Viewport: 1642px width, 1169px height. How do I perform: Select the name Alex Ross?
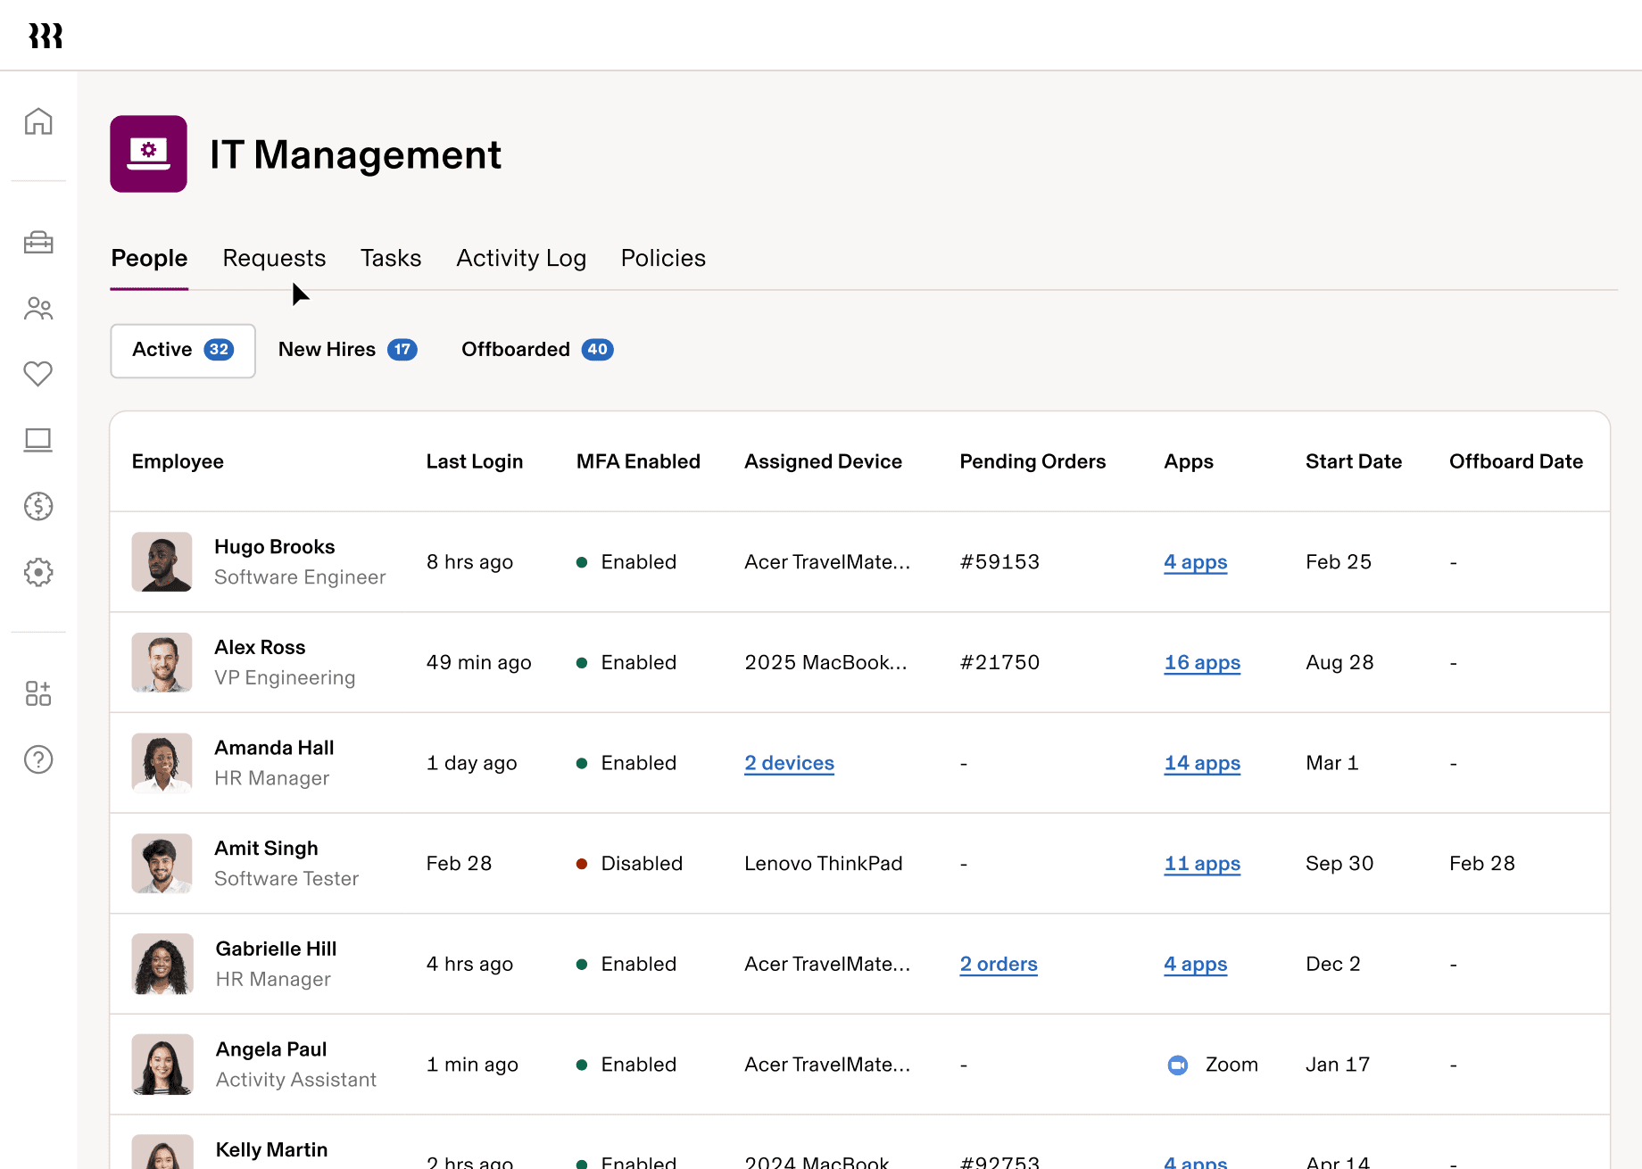point(260,648)
